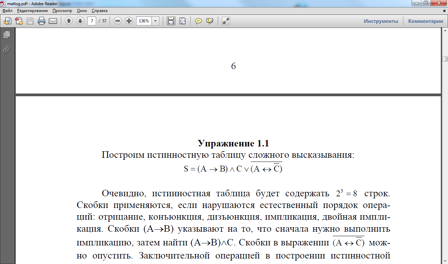Open the Комментарии panel
This screenshot has width=448, height=264.
[426, 21]
